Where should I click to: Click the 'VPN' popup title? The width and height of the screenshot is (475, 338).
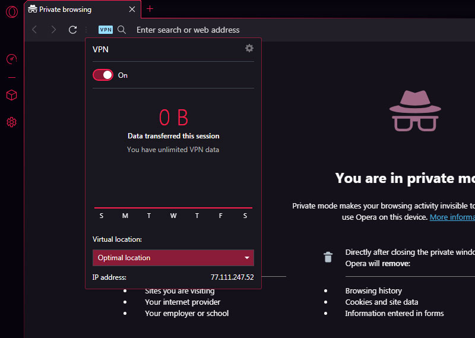100,49
